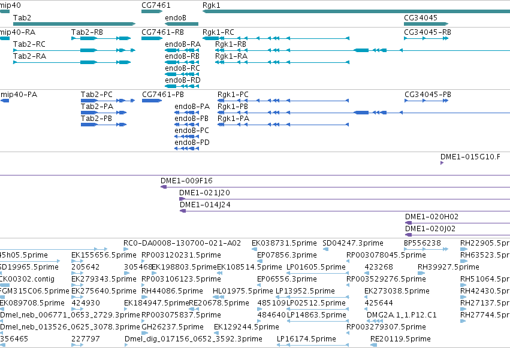Click the SD04247.3prime EST label
This screenshot has width=510, height=348.
353,243
